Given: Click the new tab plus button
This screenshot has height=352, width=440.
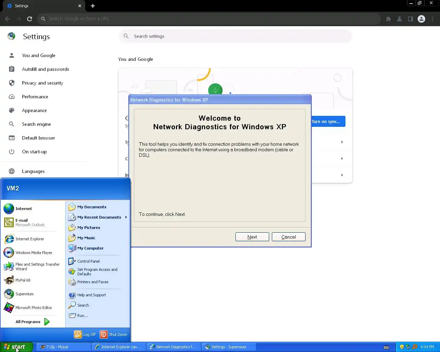Looking at the screenshot, I should (x=93, y=6).
